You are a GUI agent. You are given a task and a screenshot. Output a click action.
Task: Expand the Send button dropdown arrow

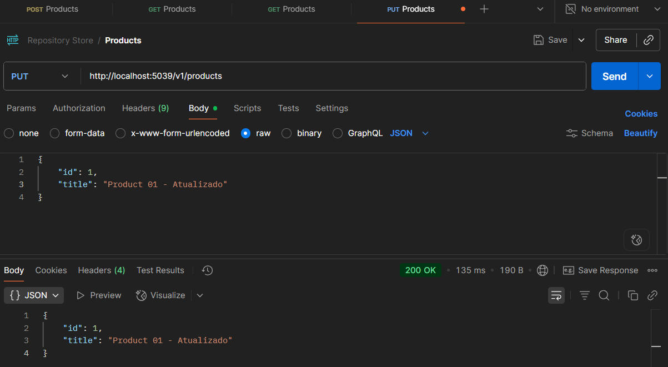[x=649, y=76]
